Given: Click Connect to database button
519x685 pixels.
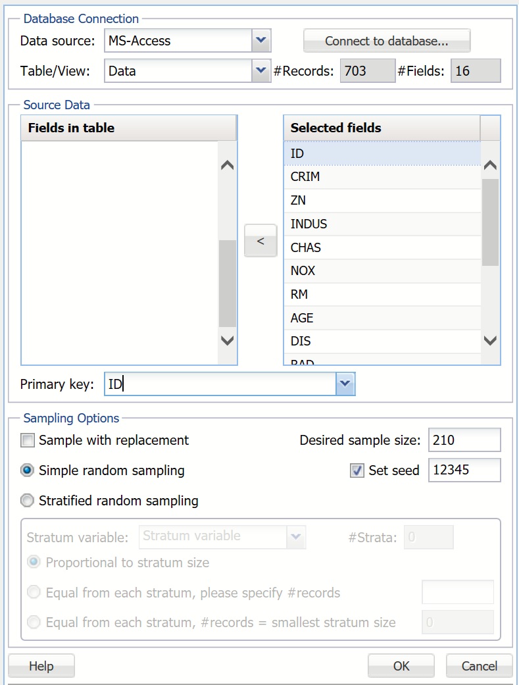Looking at the screenshot, I should 387,41.
